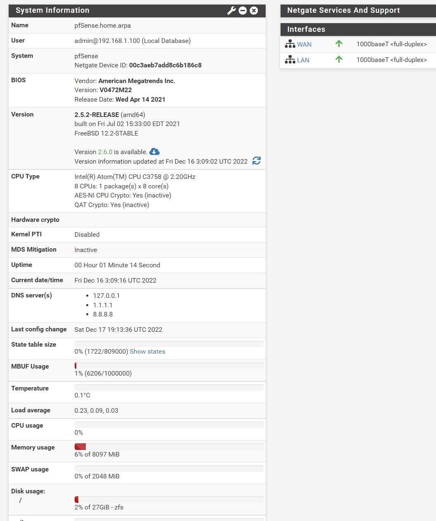Select QAT Crypto line

pyautogui.click(x=112, y=205)
